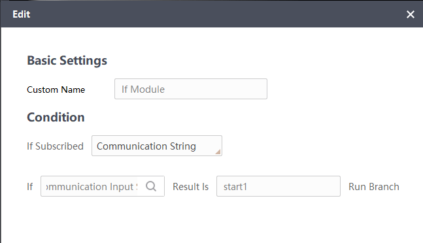Place cursor after start1 text
This screenshot has height=243, width=423.
tap(248, 186)
